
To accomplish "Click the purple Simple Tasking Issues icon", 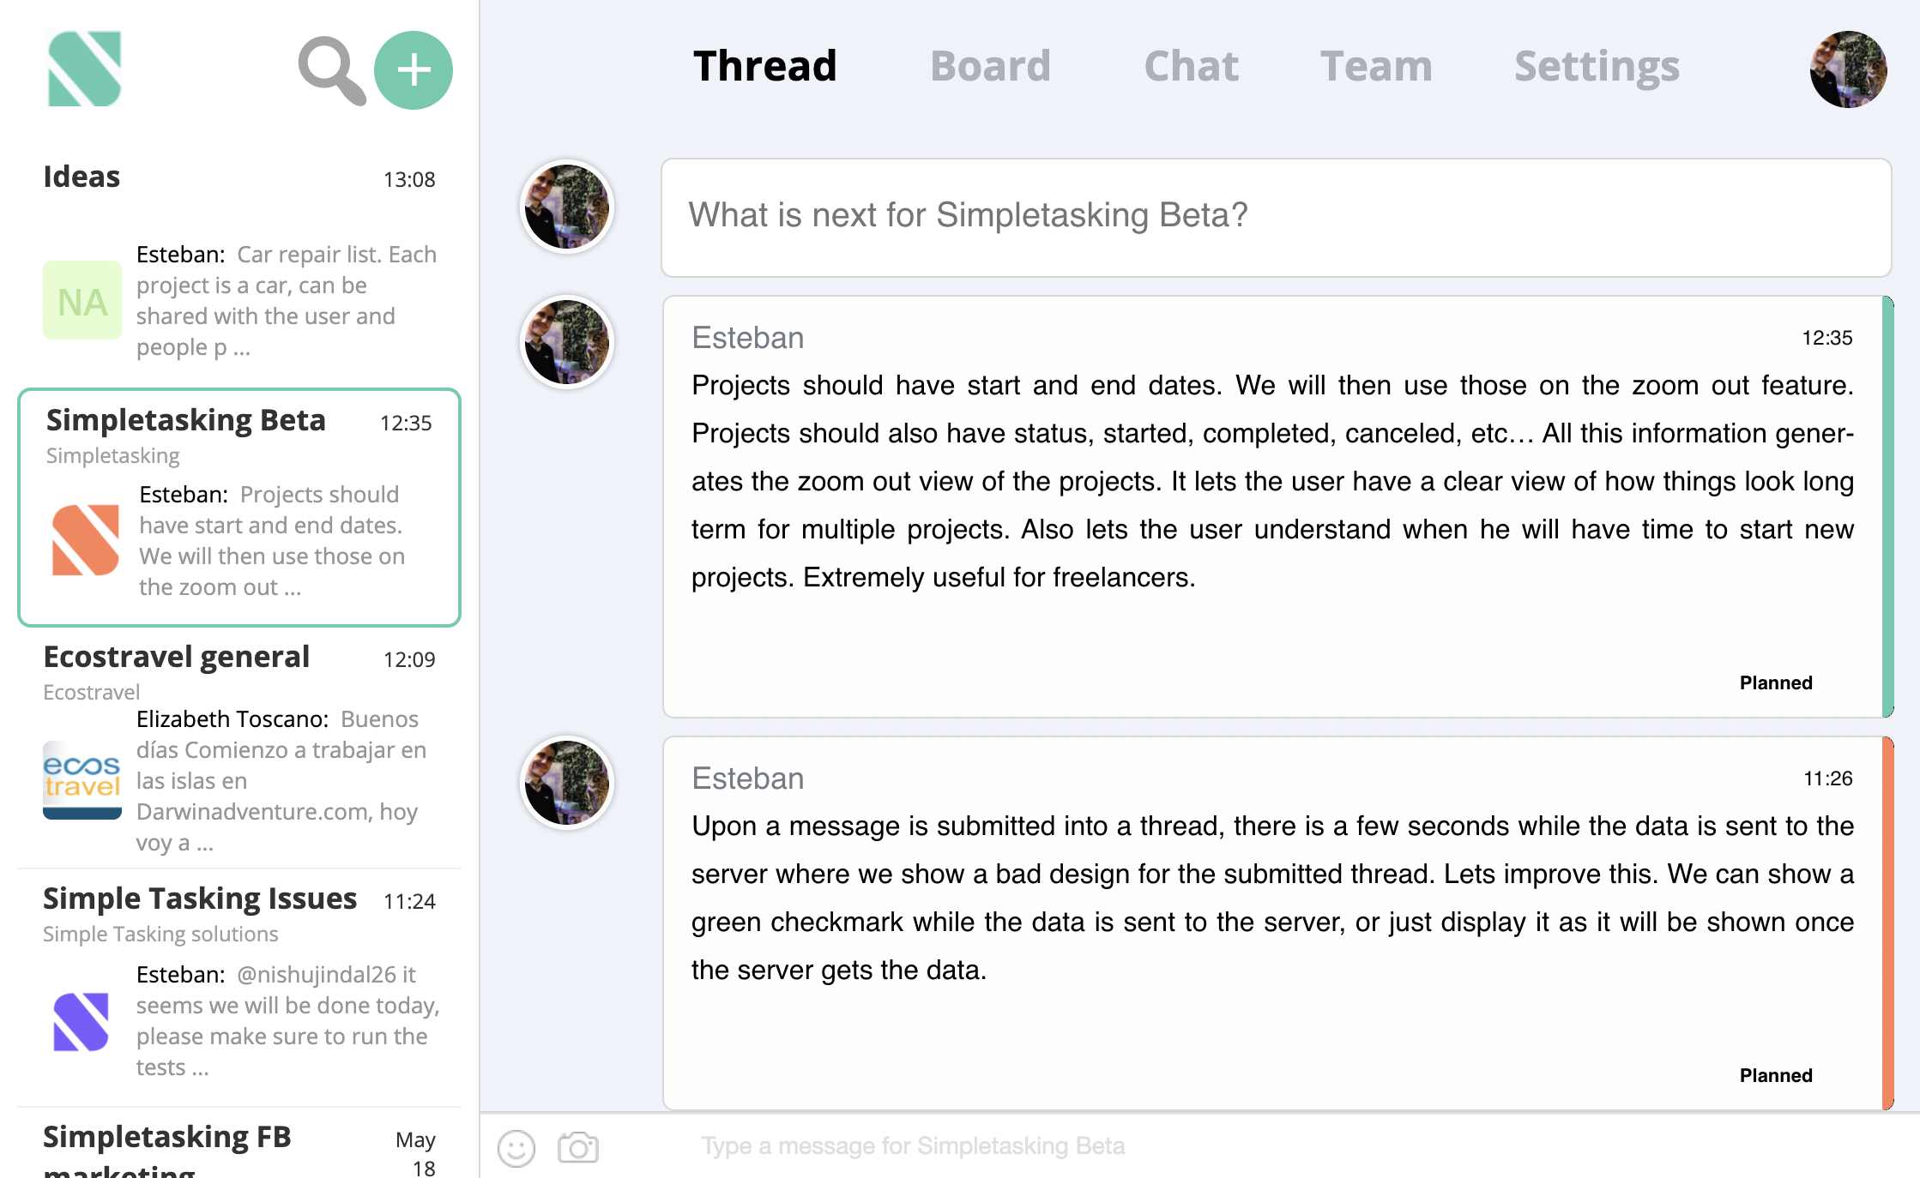I will (82, 1021).
